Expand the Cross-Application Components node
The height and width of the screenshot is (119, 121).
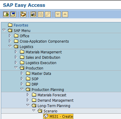[10, 41]
